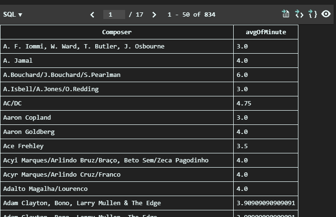Click the 4.75 value for AC/DC

point(266,104)
